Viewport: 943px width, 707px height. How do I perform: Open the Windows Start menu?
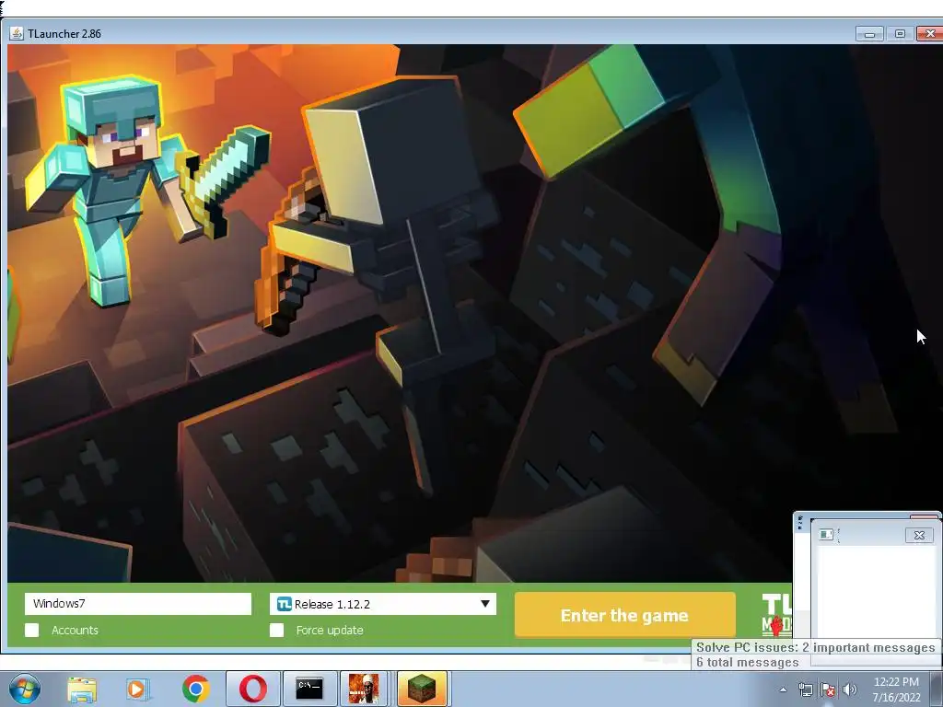pyautogui.click(x=25, y=689)
